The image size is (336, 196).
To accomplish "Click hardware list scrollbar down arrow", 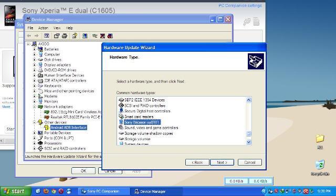I will [x=248, y=142].
